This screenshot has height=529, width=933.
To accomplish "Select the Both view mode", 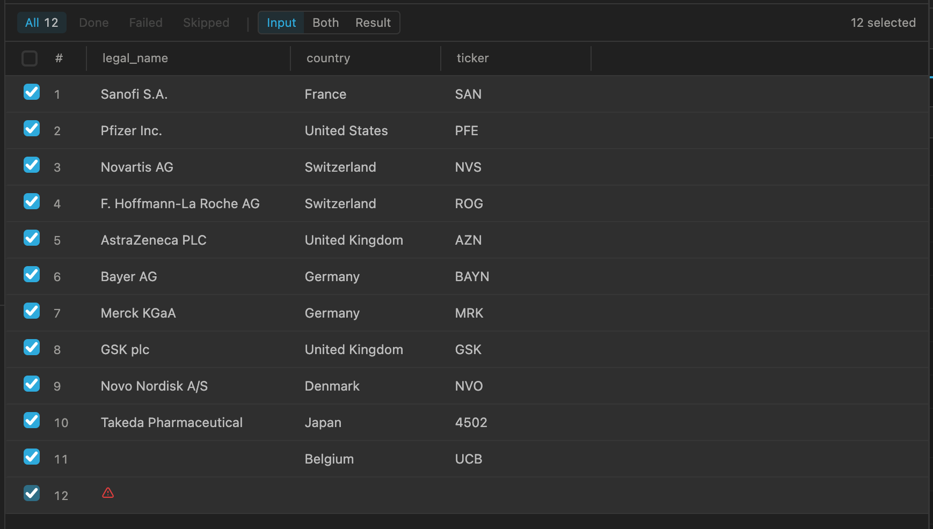I will 326,23.
